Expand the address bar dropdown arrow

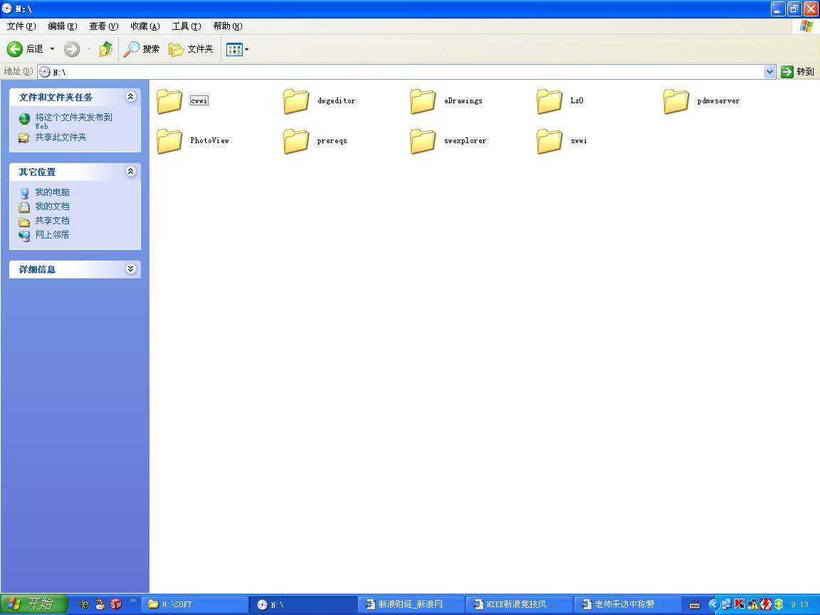pyautogui.click(x=769, y=72)
